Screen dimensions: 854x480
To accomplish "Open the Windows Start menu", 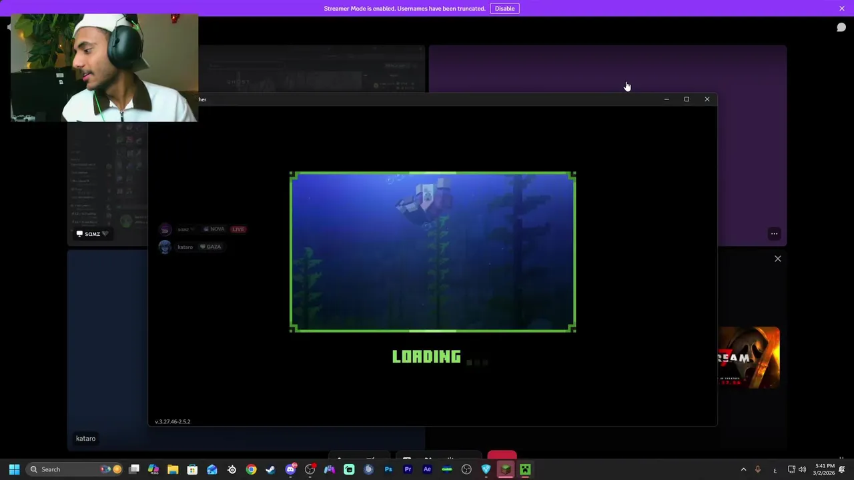I will pyautogui.click(x=14, y=469).
